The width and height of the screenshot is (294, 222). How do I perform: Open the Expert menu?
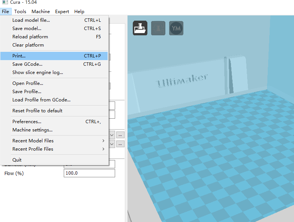click(x=62, y=11)
